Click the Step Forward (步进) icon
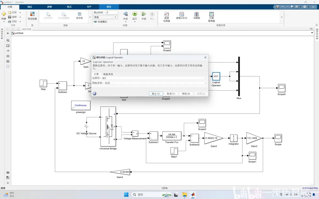319x199 pixels. [x=144, y=14]
